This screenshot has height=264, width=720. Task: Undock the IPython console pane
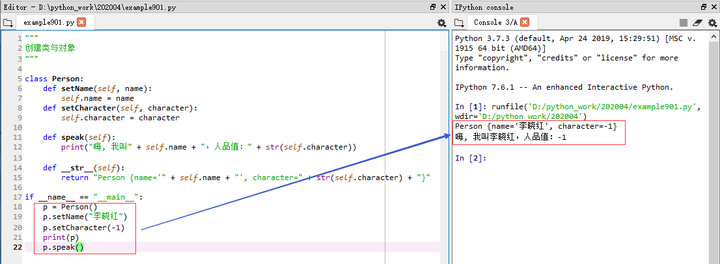pos(704,7)
